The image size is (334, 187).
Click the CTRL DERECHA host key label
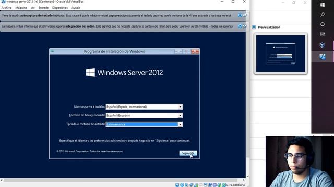coord(235,185)
